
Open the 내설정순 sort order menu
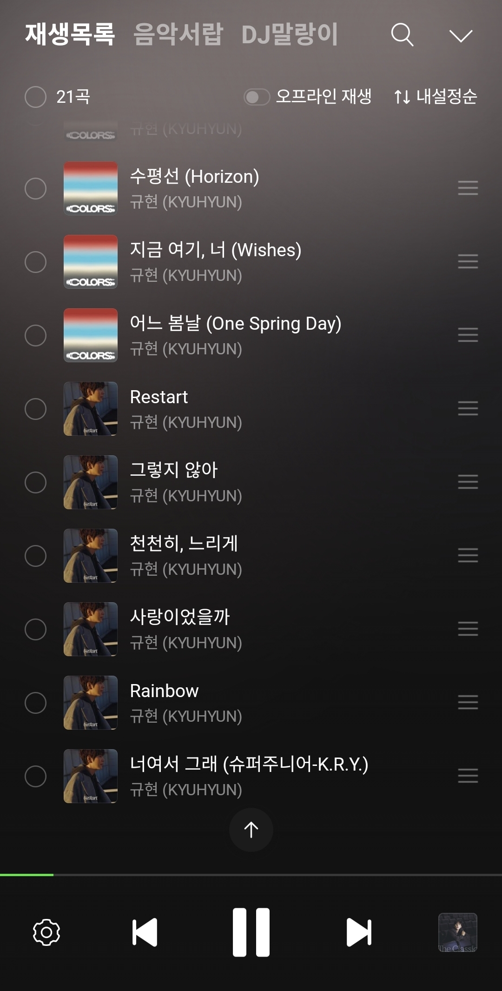(436, 96)
